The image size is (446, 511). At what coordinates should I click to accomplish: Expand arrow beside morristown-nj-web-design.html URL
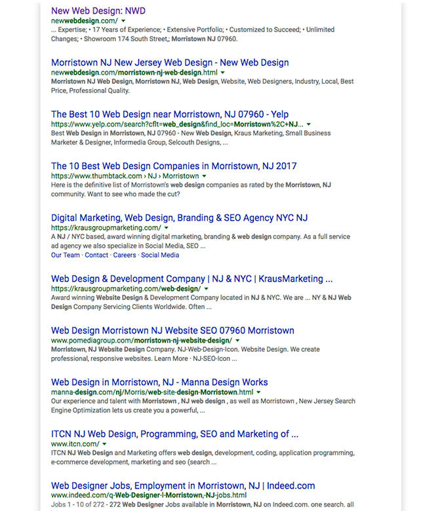pos(223,73)
